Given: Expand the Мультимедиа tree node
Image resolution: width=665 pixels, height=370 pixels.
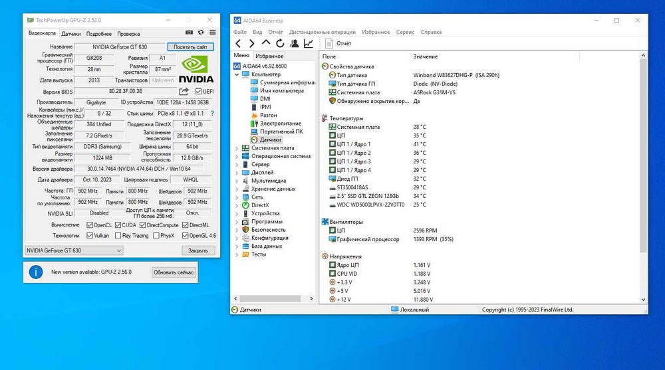Looking at the screenshot, I should [x=237, y=181].
